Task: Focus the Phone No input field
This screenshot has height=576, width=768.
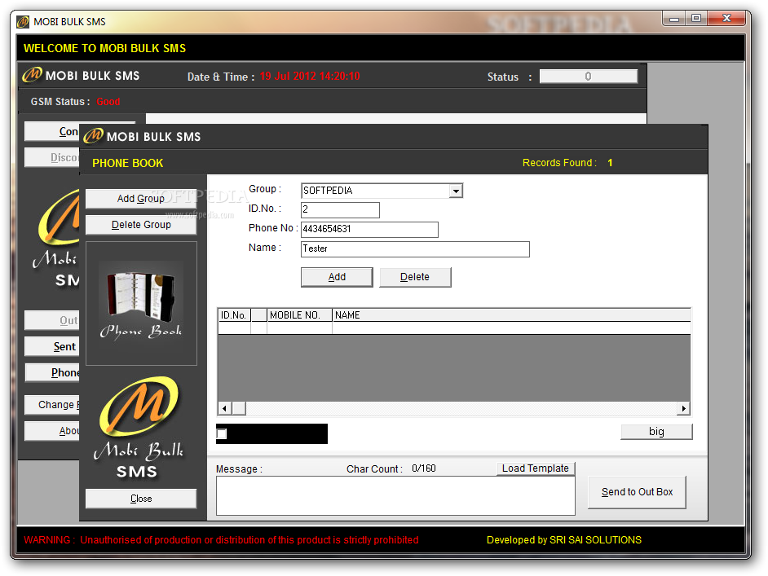Action: coord(369,230)
